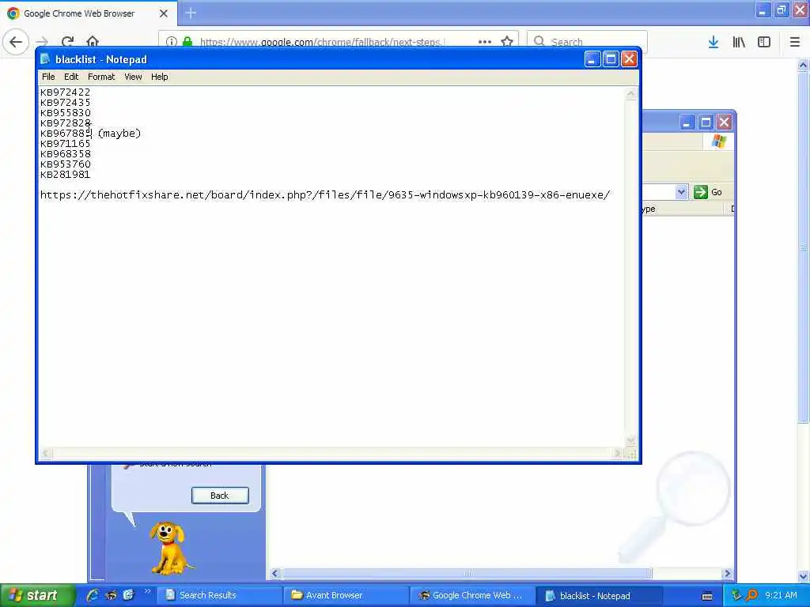Click second quick launch icon on taskbar

[x=111, y=596]
